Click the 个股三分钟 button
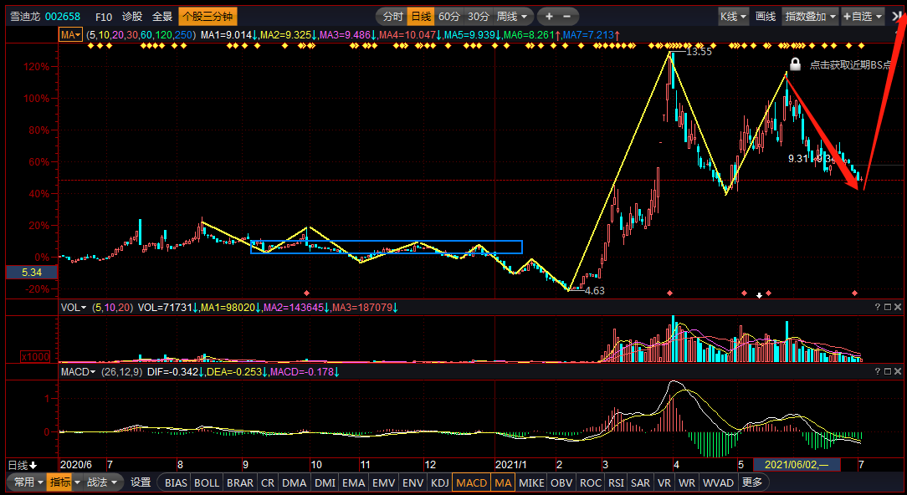Image resolution: width=907 pixels, height=495 pixels. pos(208,16)
